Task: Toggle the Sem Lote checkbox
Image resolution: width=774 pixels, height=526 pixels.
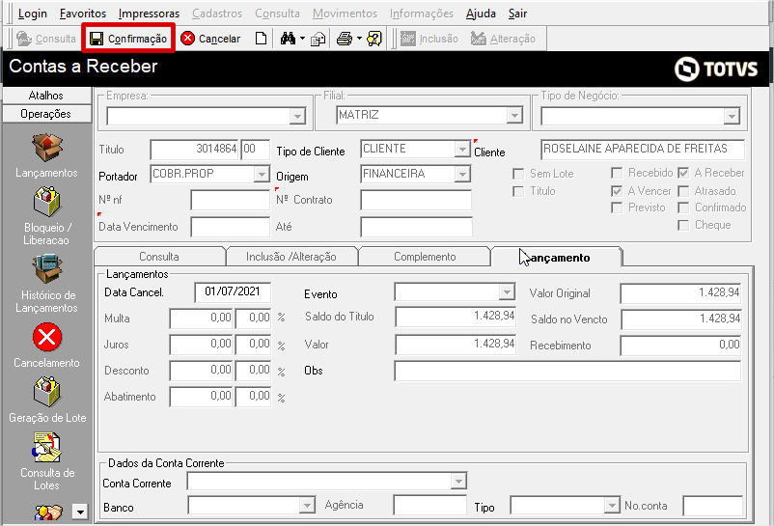Action: click(x=518, y=174)
